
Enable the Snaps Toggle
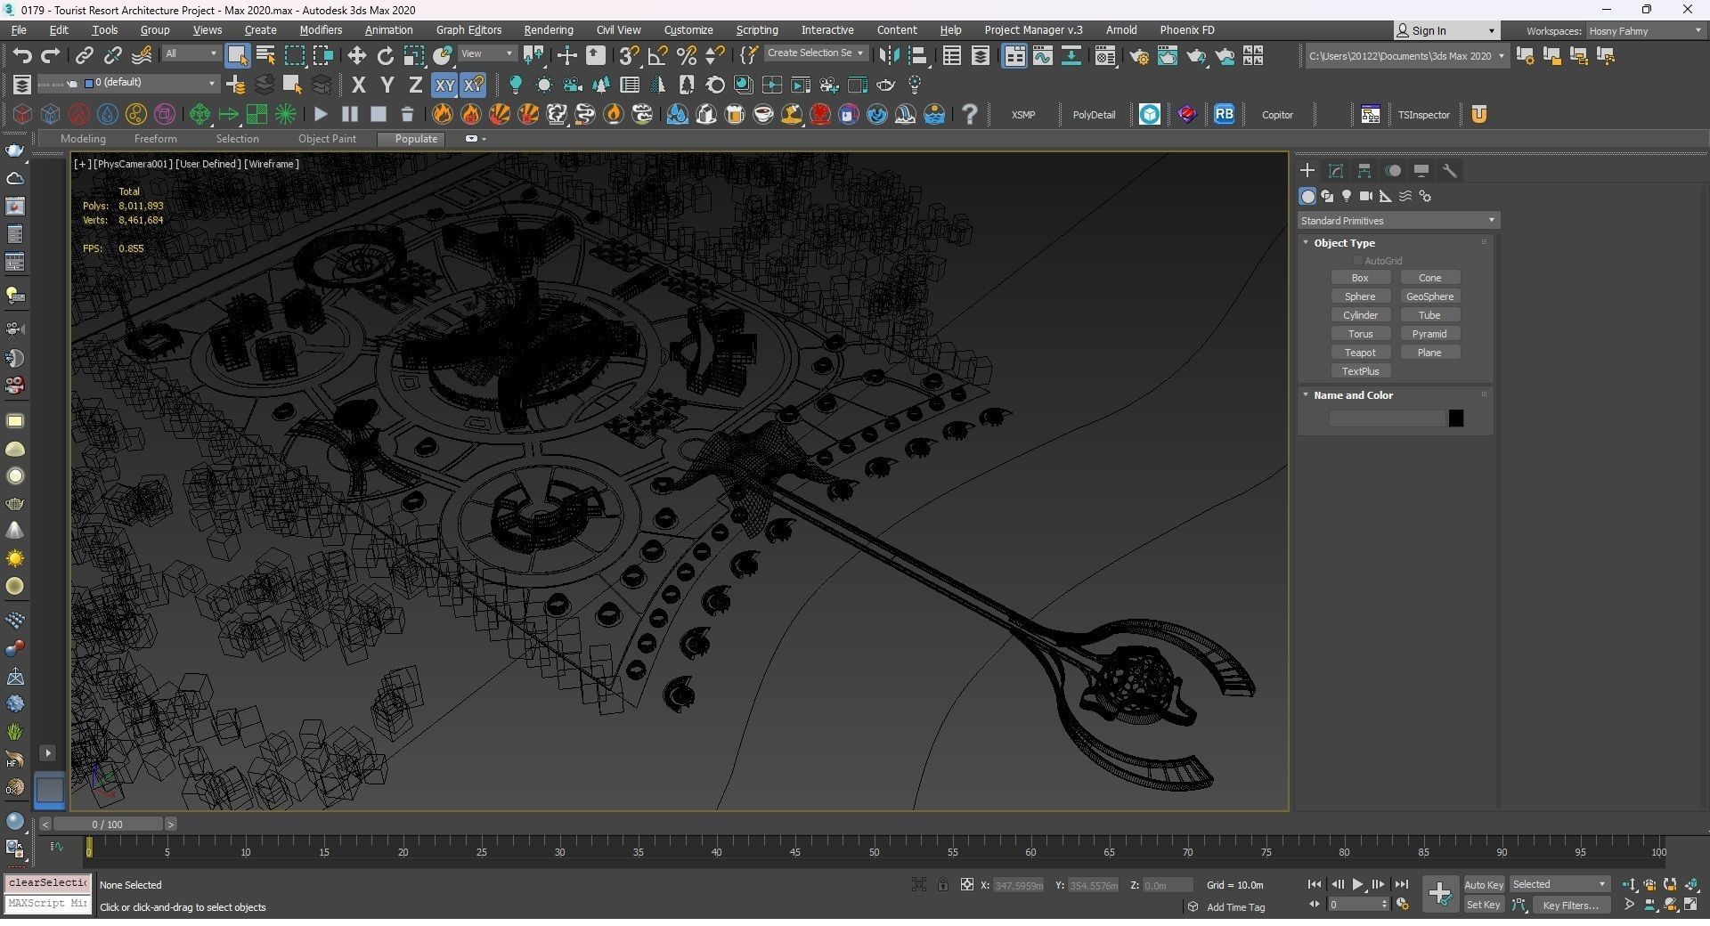[x=628, y=54]
